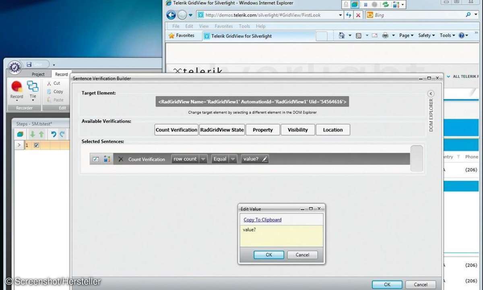Open the Edit menu in Internet Explorer

(x=189, y=26)
